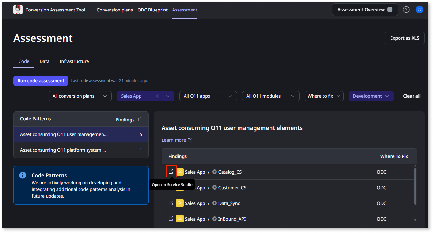Open the All O11 modules dropdown
This screenshot has width=433, height=233.
click(x=271, y=96)
